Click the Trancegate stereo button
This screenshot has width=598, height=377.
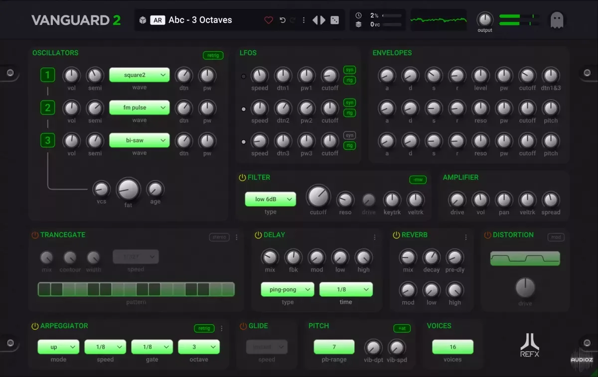[219, 238]
